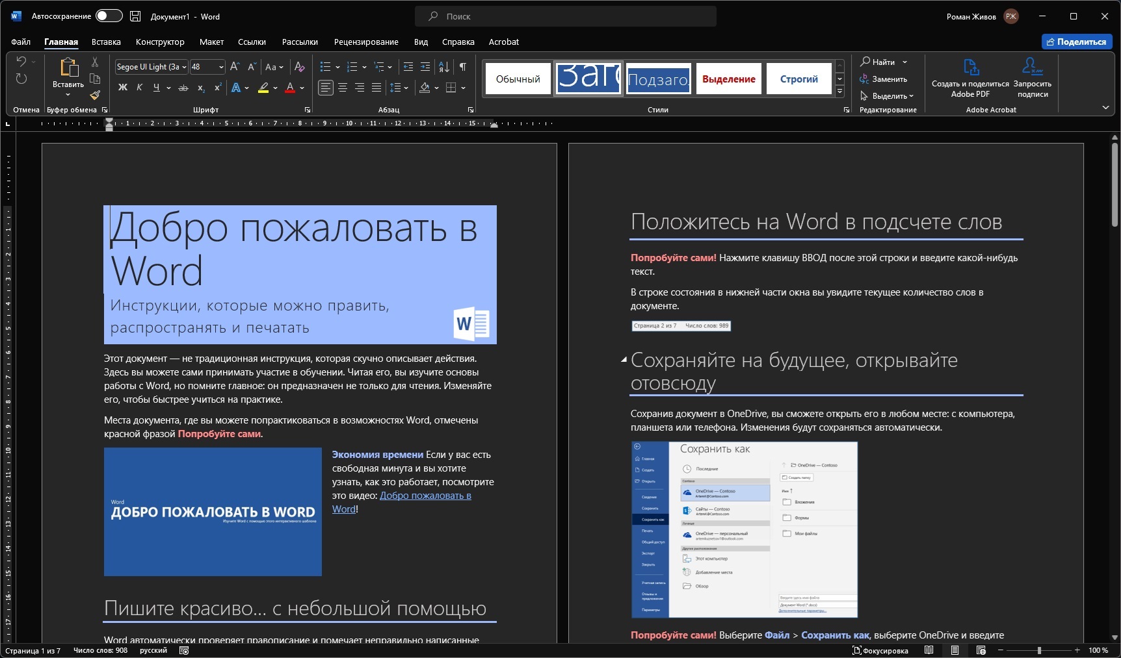
Task: Click the Save icon in the title bar
Action: coord(135,16)
